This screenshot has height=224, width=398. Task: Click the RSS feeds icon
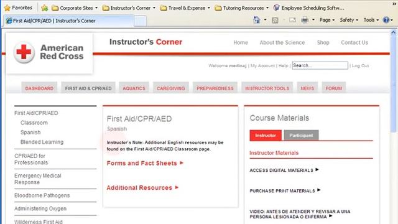275,20
